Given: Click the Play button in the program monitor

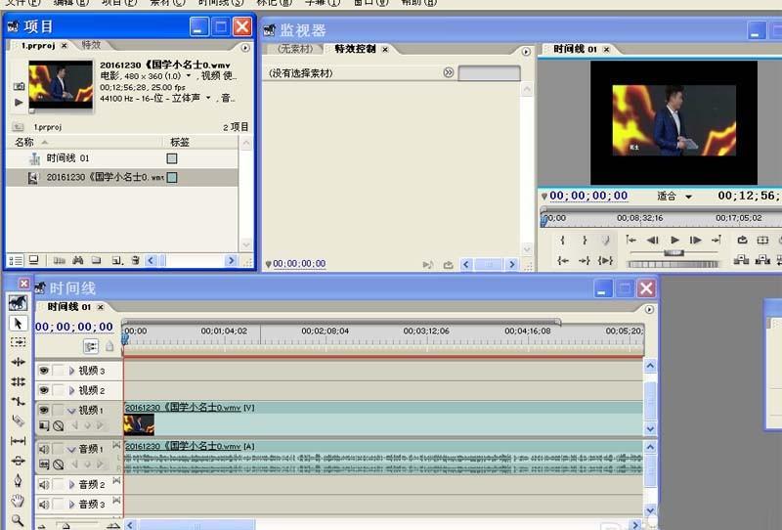Looking at the screenshot, I should (674, 241).
